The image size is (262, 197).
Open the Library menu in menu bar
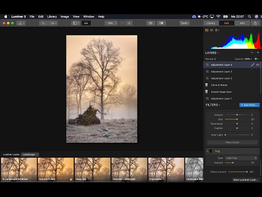point(52,16)
